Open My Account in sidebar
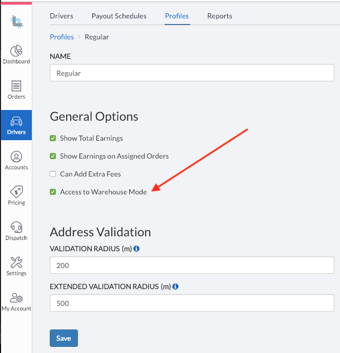This screenshot has height=353, width=340. pos(16,302)
